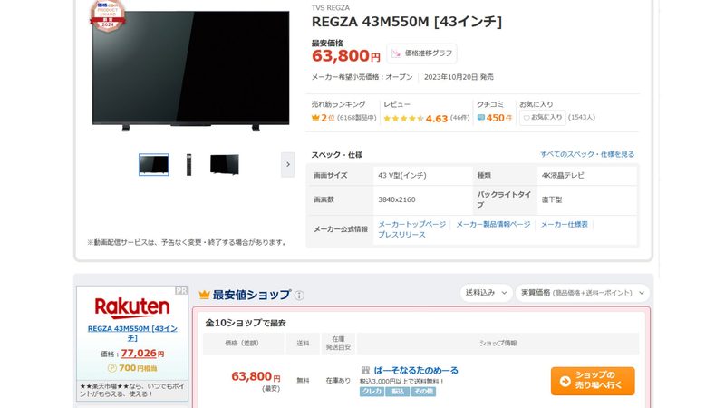Screen dimensions: 725x408
Task: Click the 63,800円 lowest shop price
Action: pyautogui.click(x=256, y=376)
